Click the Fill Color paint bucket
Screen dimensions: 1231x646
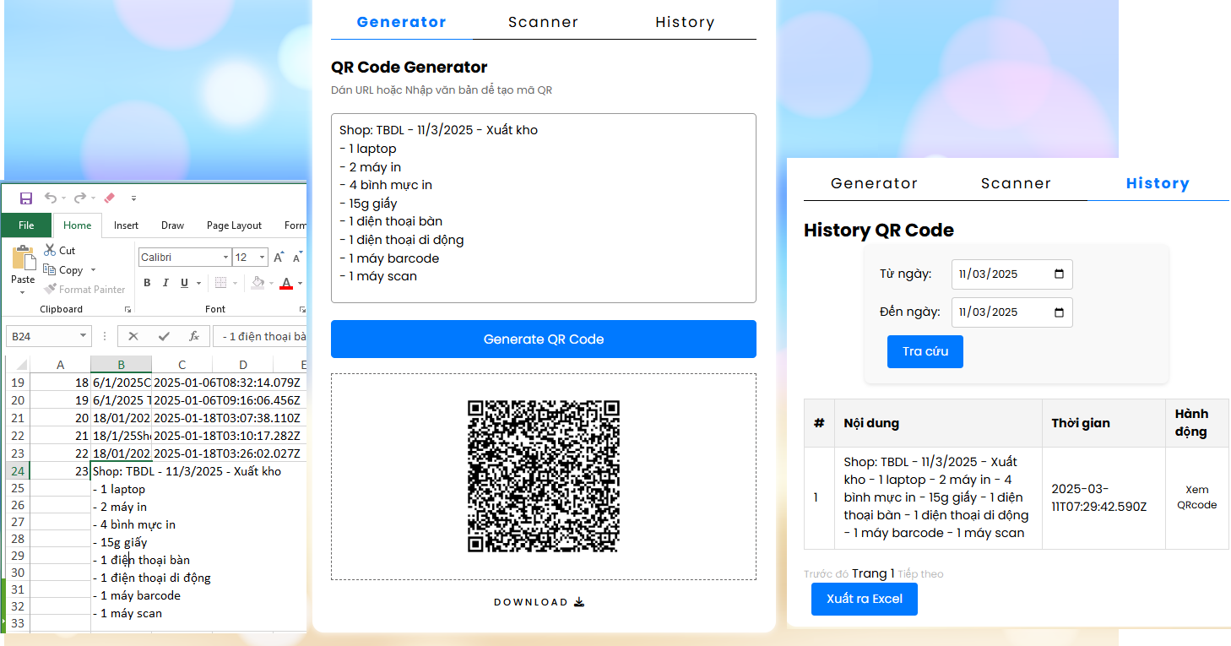pyautogui.click(x=258, y=283)
